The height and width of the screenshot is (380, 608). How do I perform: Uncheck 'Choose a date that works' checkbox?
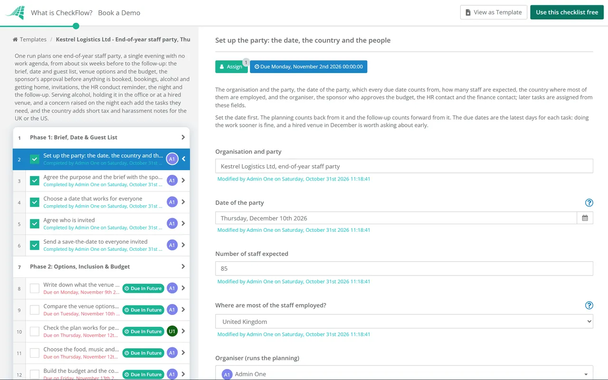35,202
